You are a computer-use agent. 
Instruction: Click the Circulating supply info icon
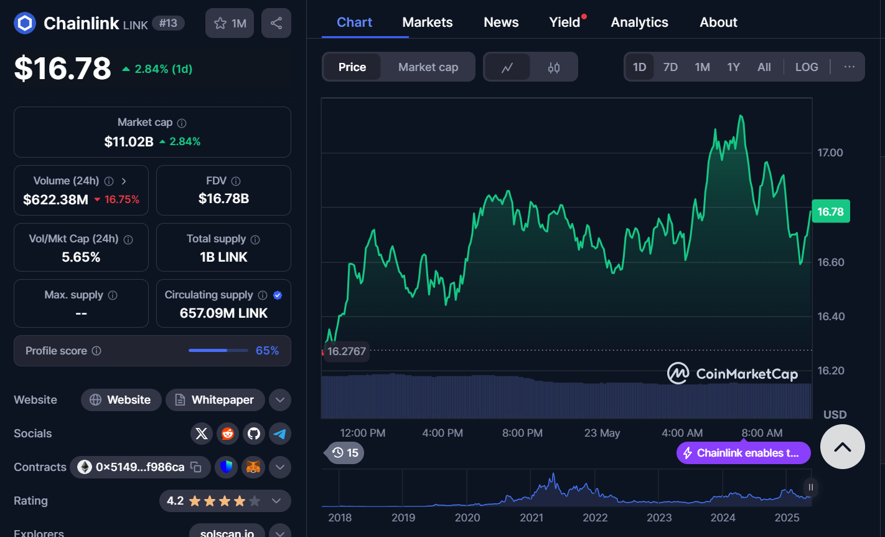[263, 295]
